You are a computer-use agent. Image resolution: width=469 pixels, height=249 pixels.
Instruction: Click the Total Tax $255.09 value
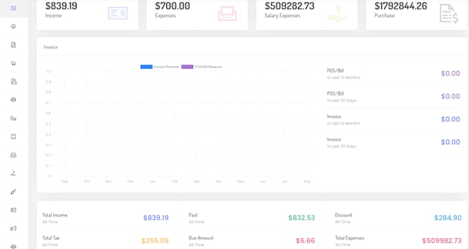pyautogui.click(x=155, y=241)
